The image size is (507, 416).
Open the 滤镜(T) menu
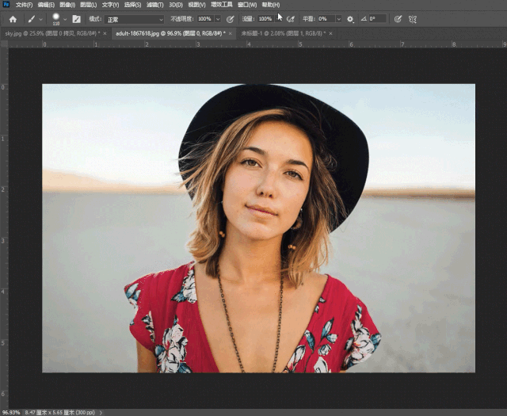coord(155,5)
